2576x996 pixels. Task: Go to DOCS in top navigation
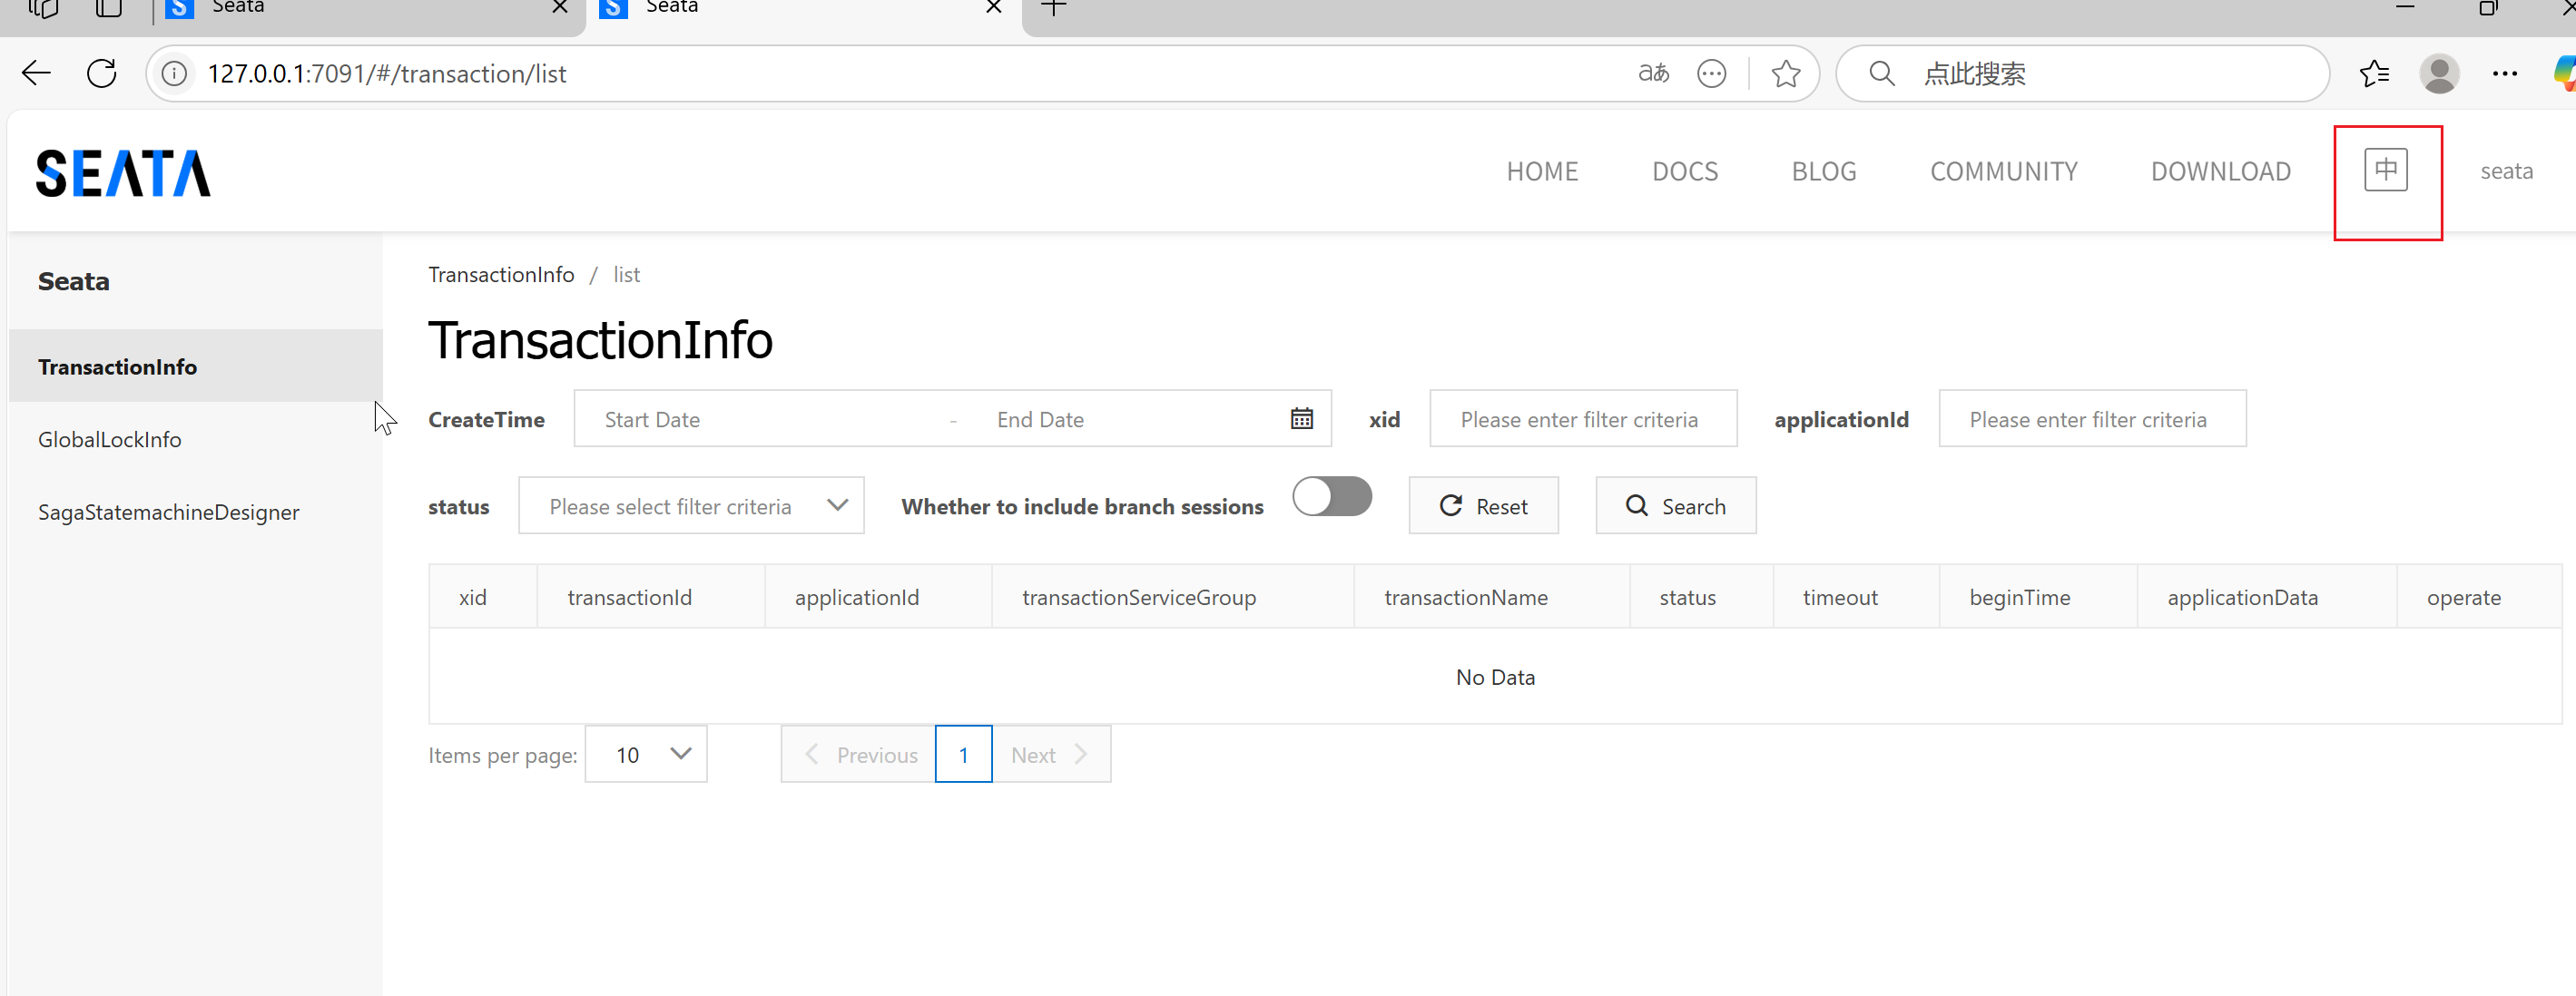1685,171
